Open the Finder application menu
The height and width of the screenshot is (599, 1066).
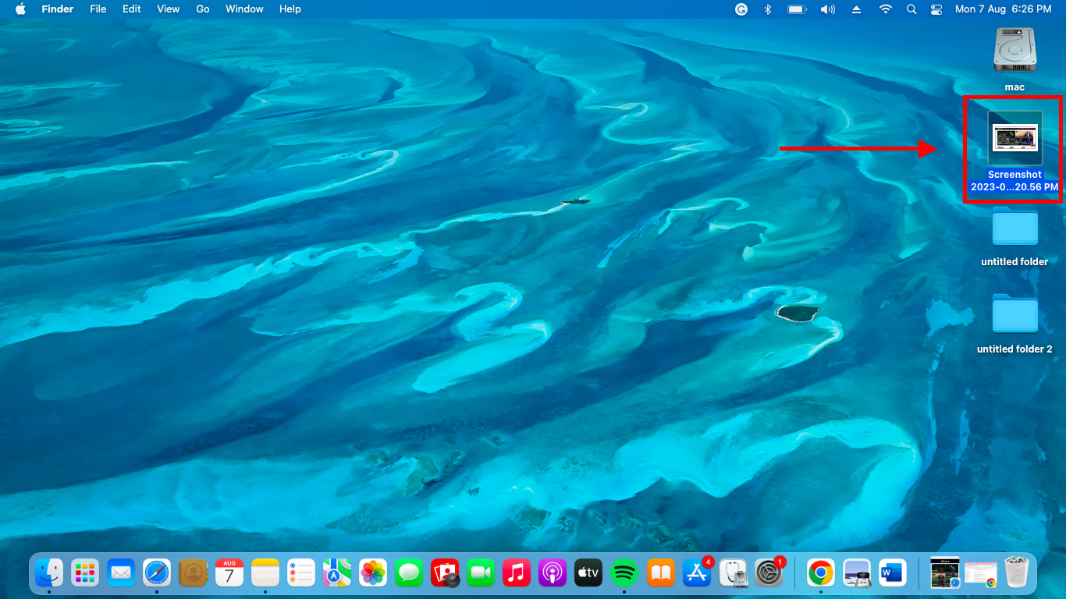pos(58,9)
